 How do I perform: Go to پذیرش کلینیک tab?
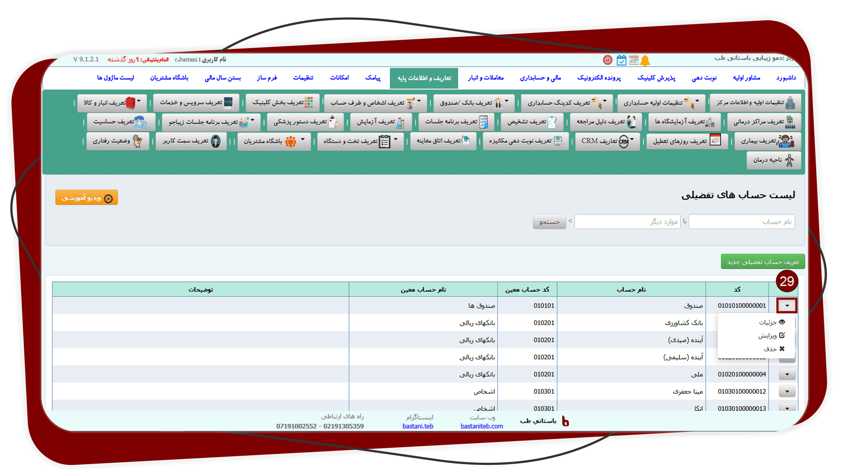click(656, 78)
